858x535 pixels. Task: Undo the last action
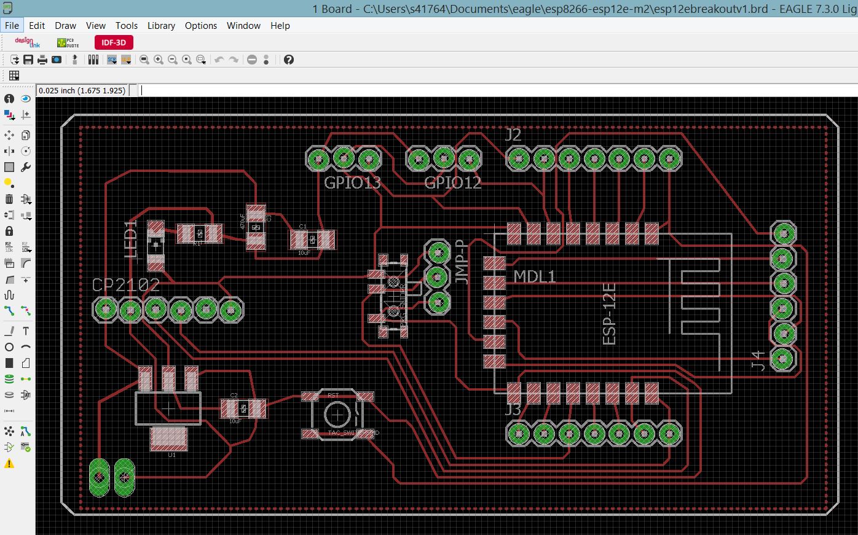219,60
